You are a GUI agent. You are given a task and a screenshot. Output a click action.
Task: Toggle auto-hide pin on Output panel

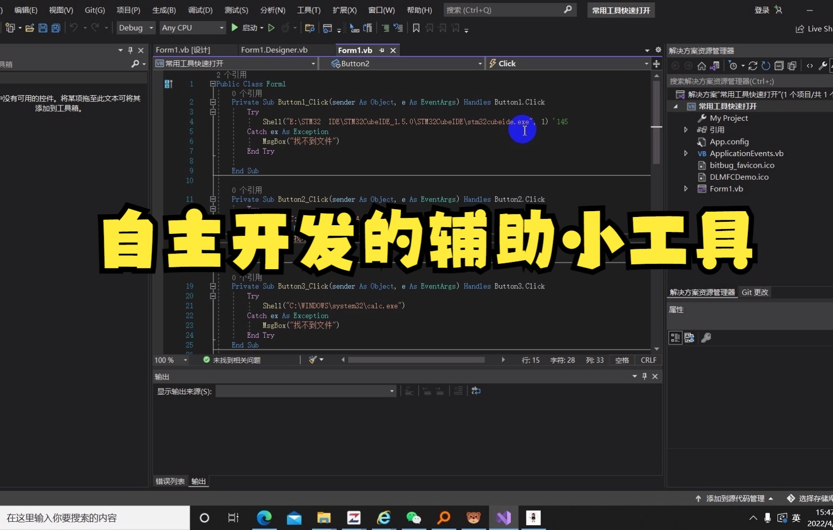point(644,376)
